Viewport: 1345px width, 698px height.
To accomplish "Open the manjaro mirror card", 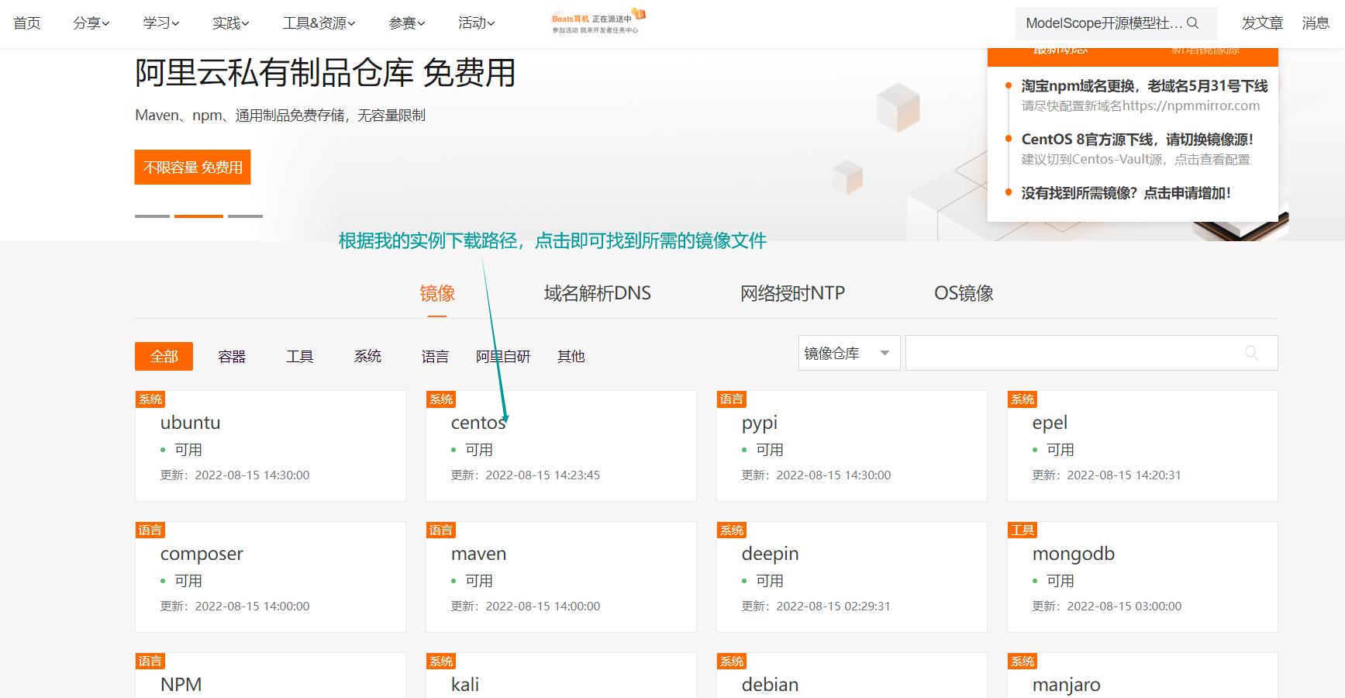I will (1143, 676).
